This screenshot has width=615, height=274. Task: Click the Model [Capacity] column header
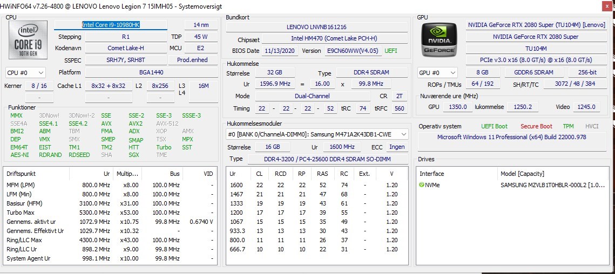553,174
